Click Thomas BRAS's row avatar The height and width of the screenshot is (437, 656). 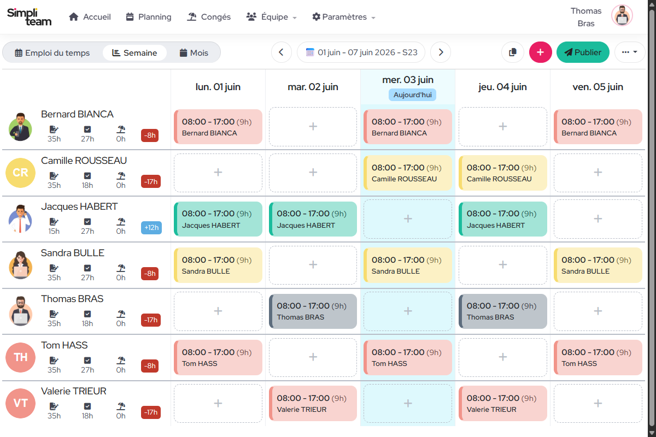20,311
